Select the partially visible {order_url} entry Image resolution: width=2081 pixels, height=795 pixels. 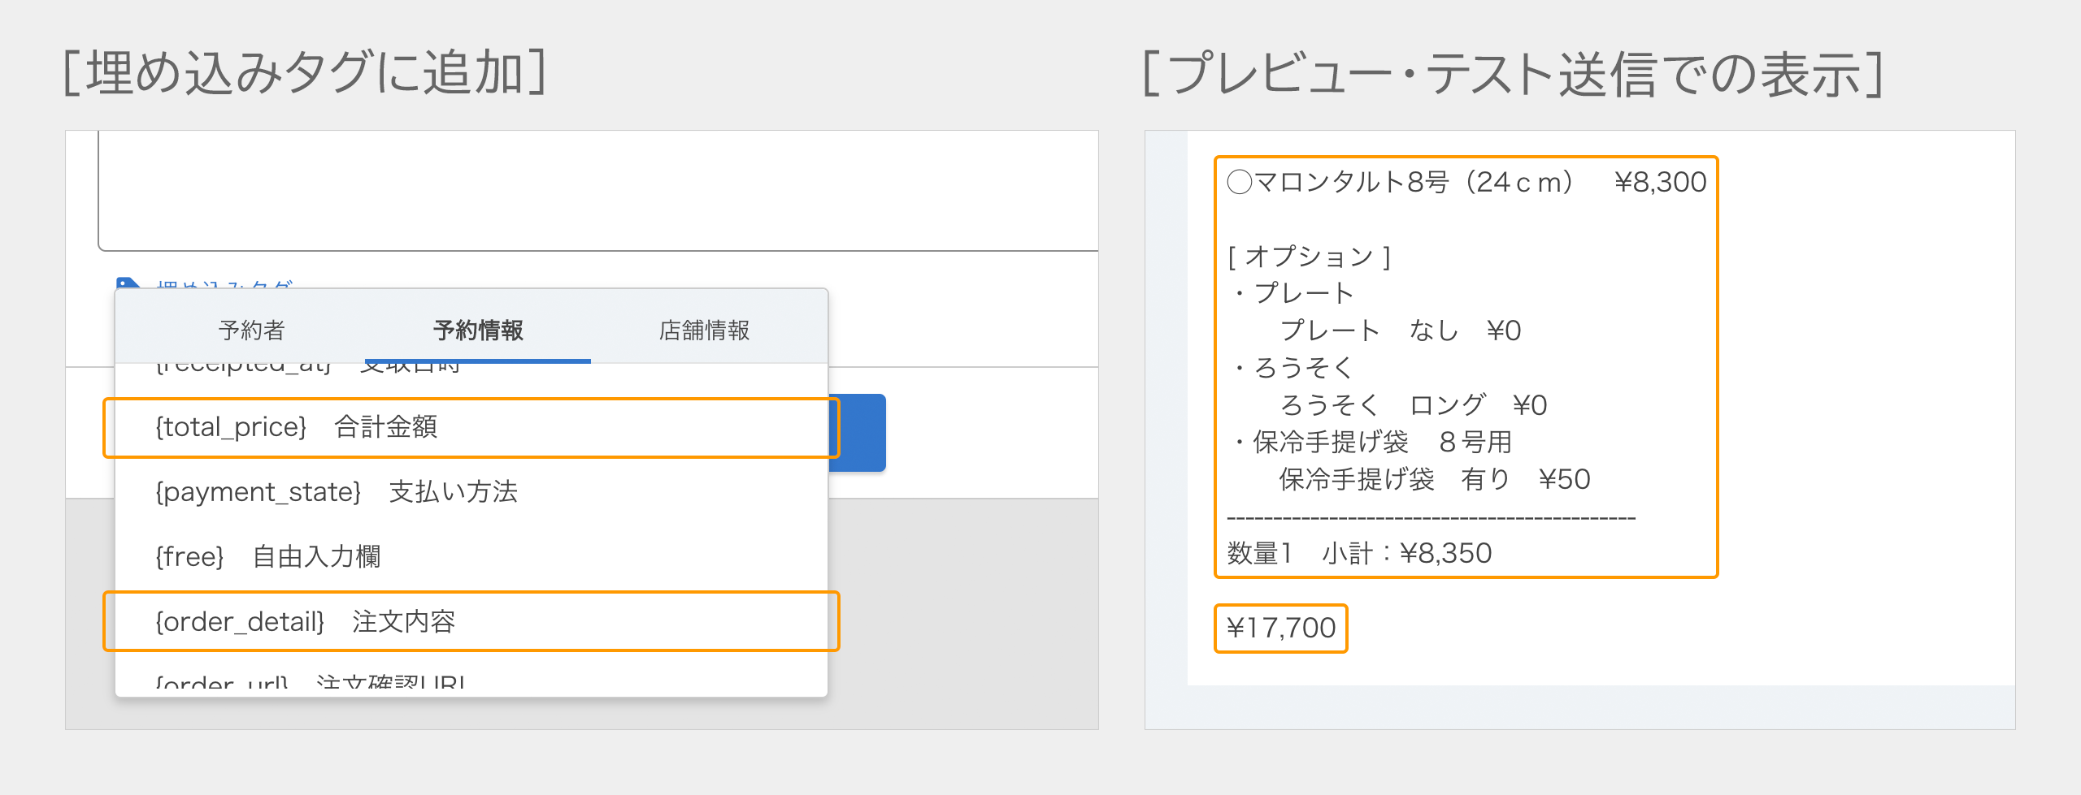[x=309, y=683]
